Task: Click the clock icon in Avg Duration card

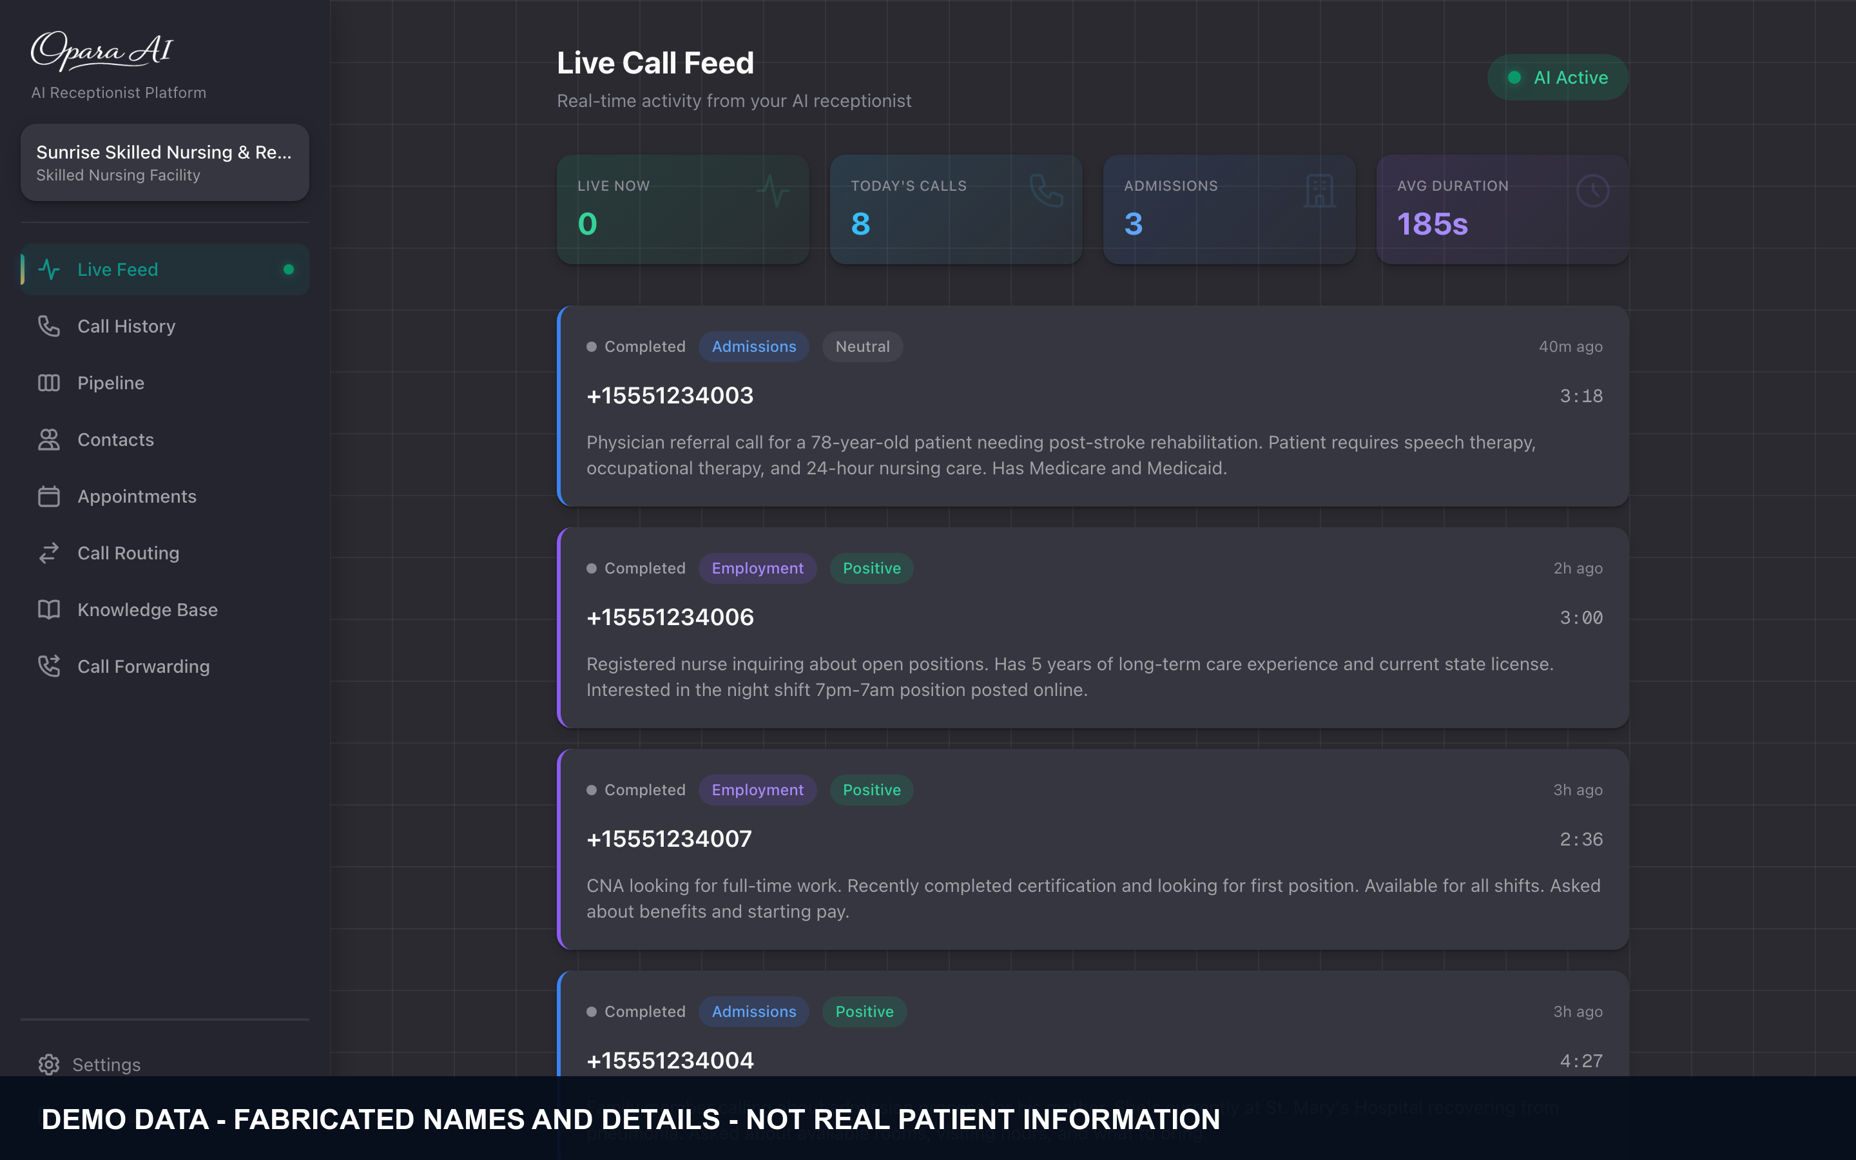Action: 1592,190
